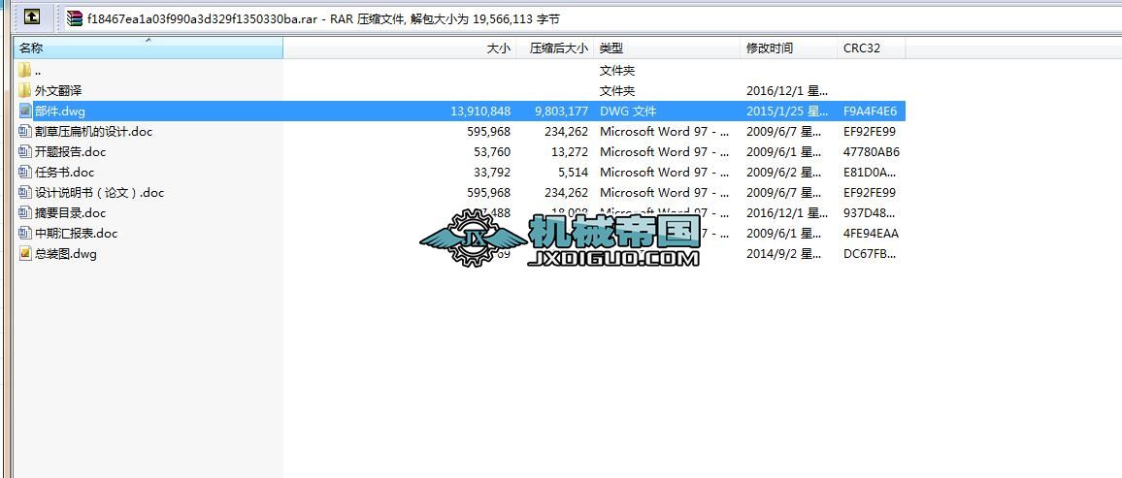This screenshot has width=1122, height=478.
Task: Click the up-one-level arrow button
Action: click(31, 17)
